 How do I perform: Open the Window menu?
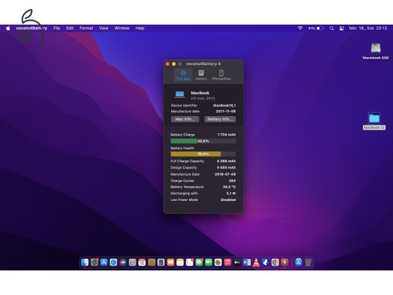(x=122, y=28)
